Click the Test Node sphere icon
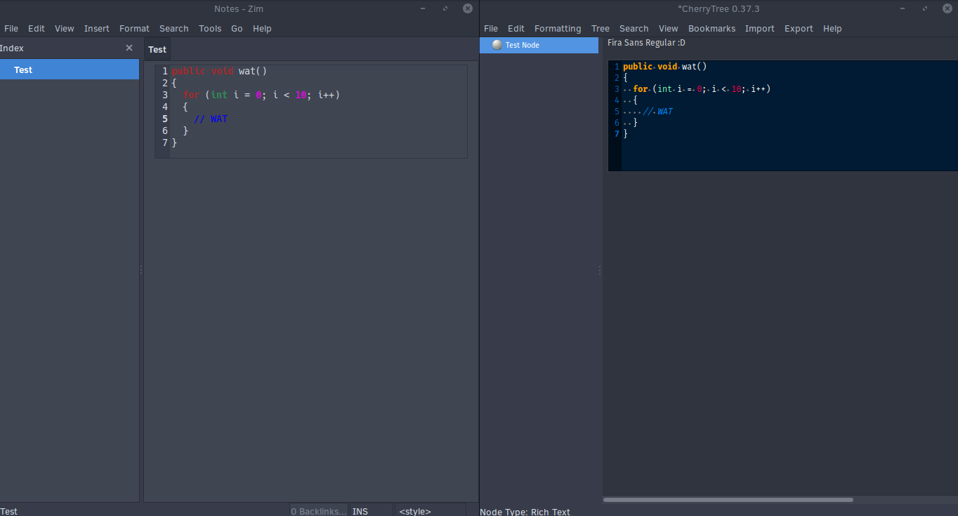Image resolution: width=958 pixels, height=516 pixels. (497, 45)
